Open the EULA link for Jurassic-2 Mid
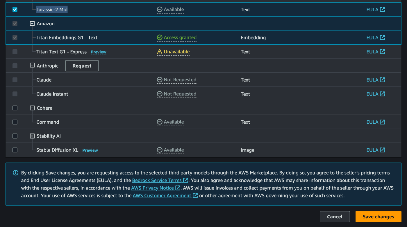Screen dimensions: 407x227 pyautogui.click(x=376, y=10)
